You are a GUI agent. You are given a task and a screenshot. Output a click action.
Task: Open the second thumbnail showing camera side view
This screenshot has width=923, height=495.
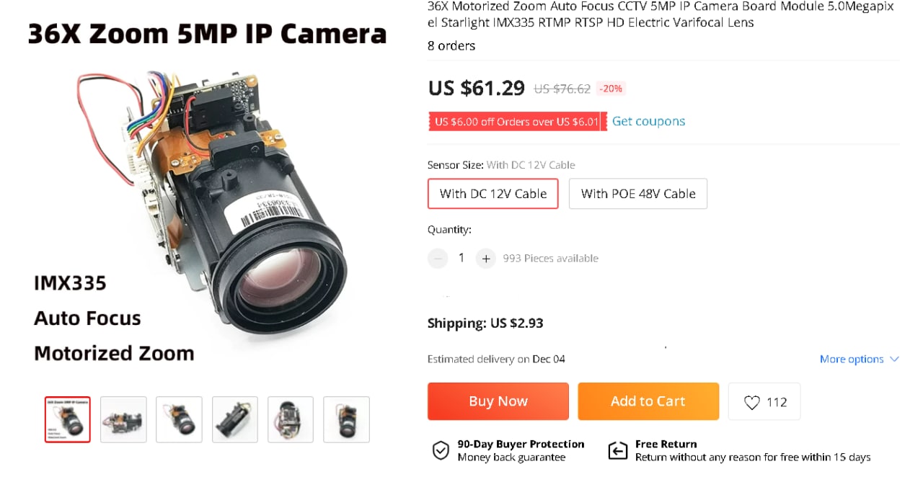coord(123,419)
